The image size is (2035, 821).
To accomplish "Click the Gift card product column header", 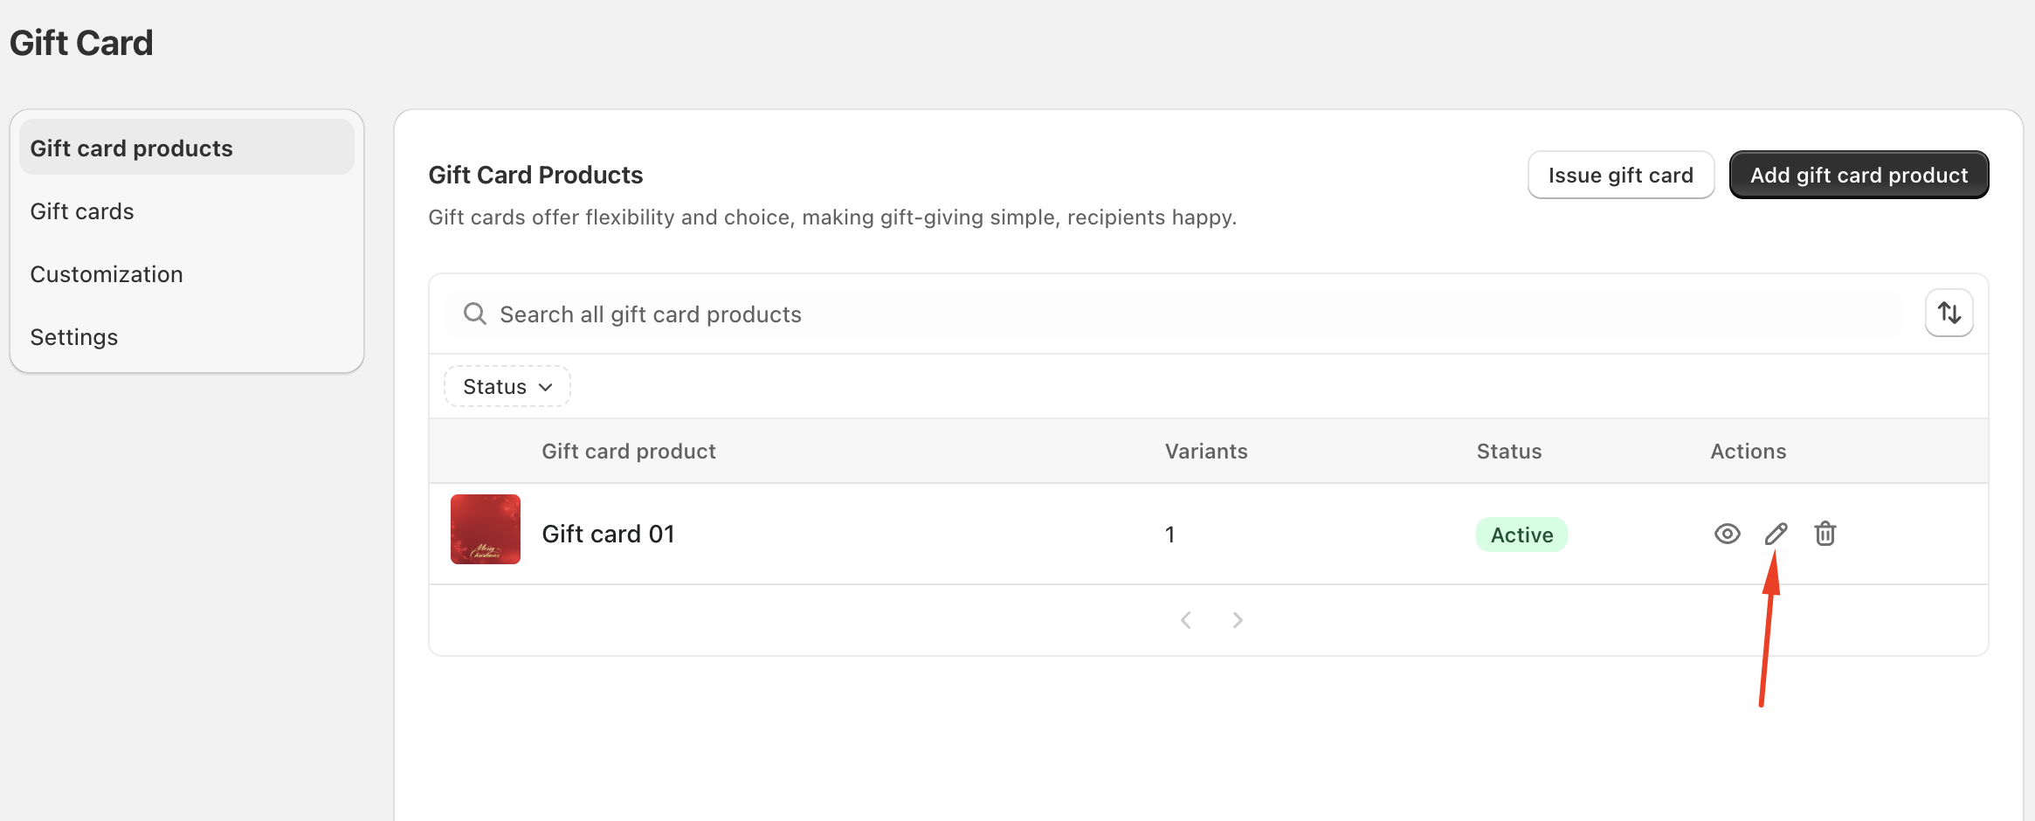I will [x=628, y=452].
